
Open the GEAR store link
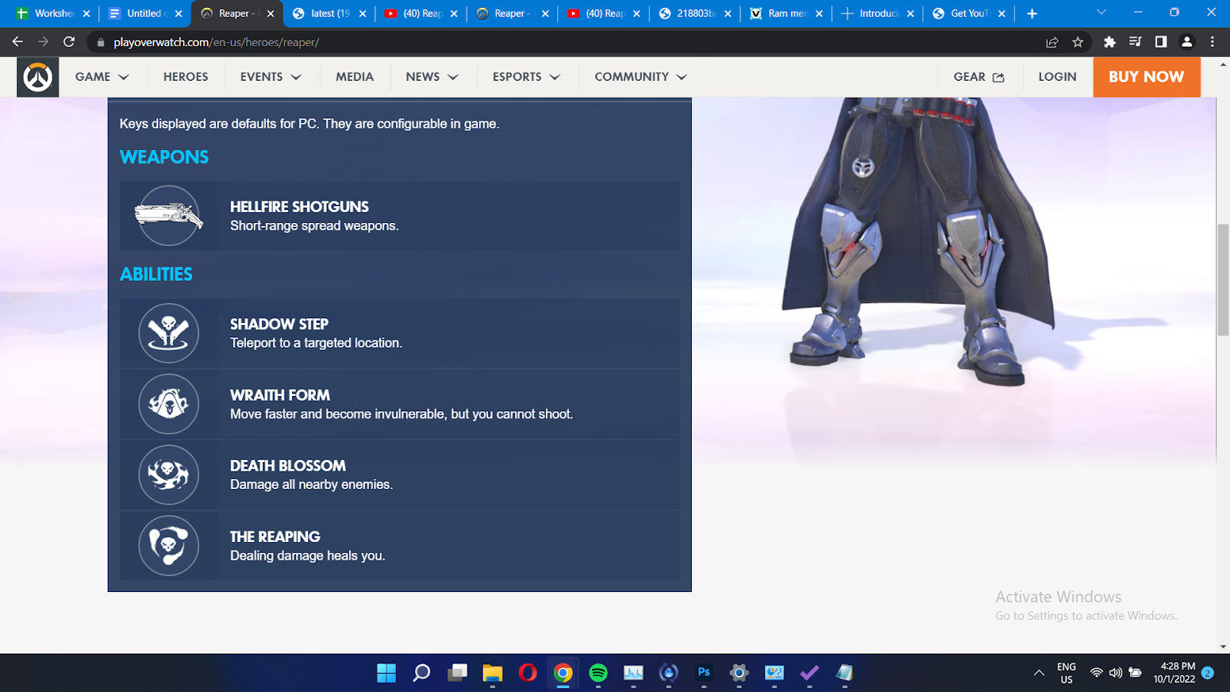[979, 77]
